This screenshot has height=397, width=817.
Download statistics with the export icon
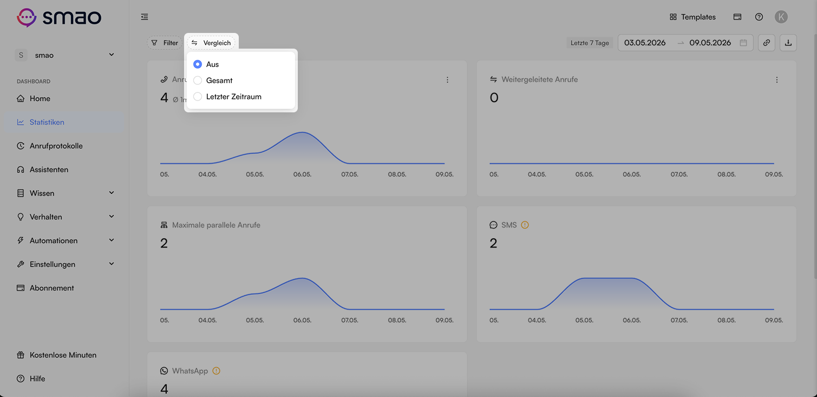tap(788, 43)
